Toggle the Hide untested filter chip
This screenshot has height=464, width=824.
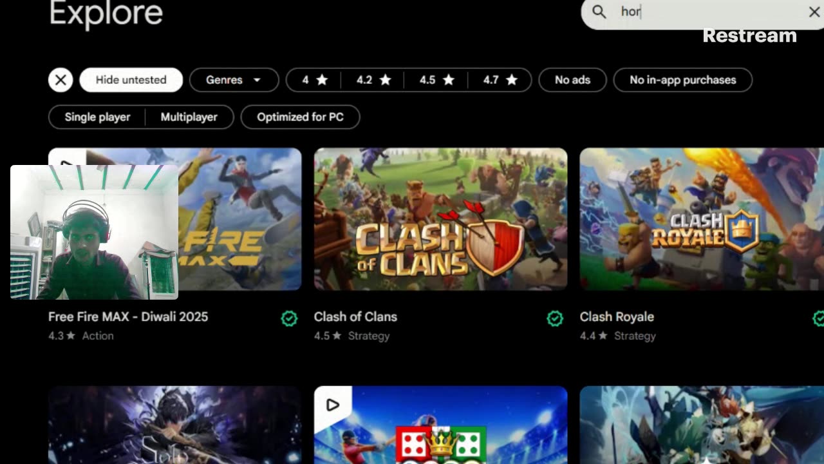click(x=131, y=80)
